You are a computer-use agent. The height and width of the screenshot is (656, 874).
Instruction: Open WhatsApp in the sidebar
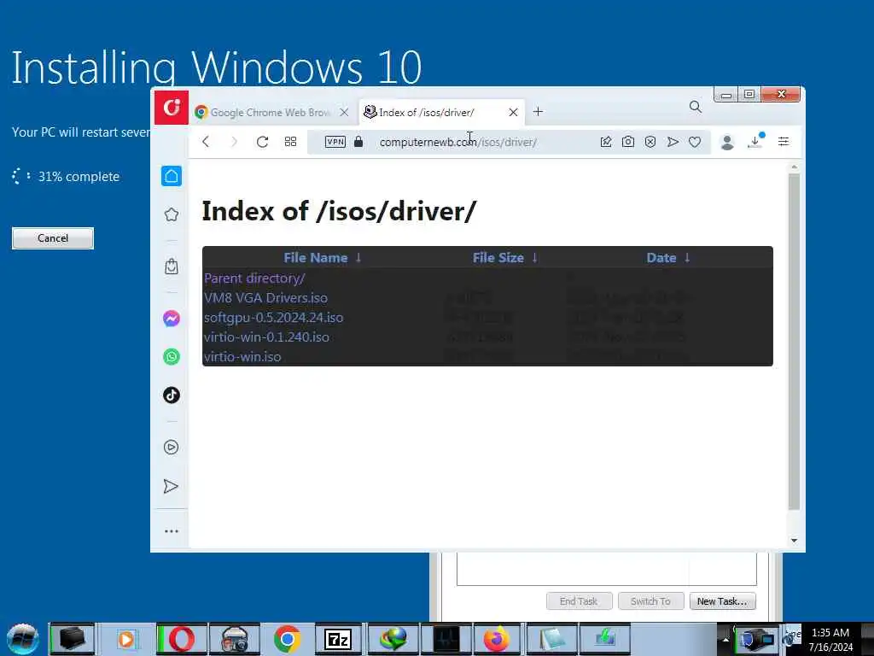172,356
